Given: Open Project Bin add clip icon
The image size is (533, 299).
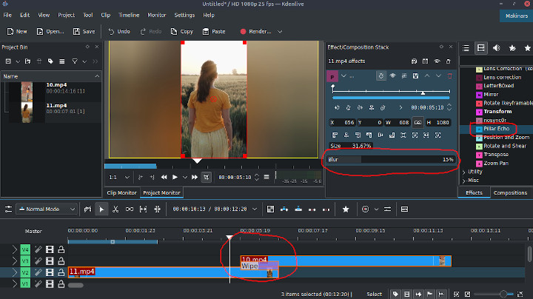Looking at the screenshot, I should 8,61.
